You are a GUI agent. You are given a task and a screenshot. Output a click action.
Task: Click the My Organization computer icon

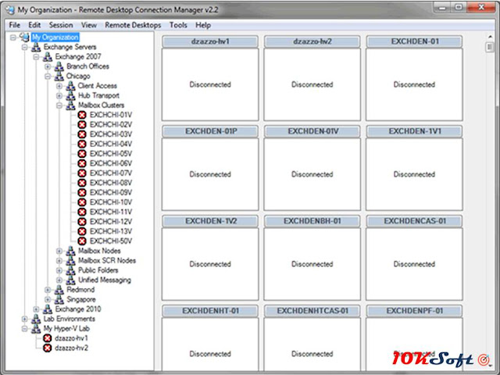pos(24,37)
